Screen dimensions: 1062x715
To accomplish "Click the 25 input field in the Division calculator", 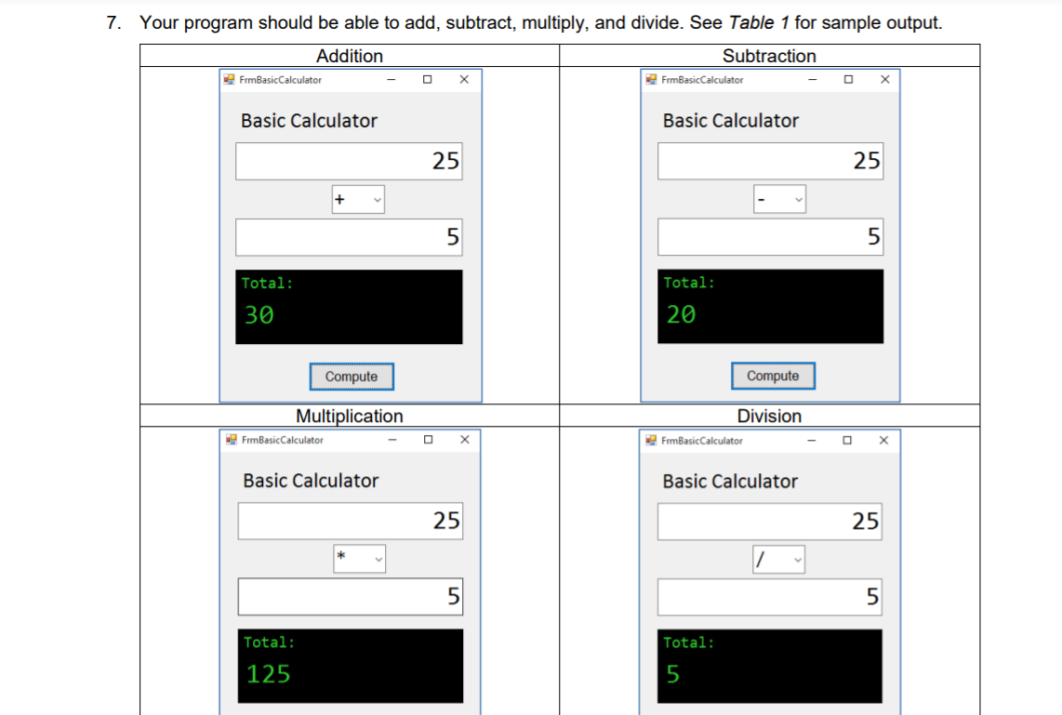I will click(x=770, y=521).
